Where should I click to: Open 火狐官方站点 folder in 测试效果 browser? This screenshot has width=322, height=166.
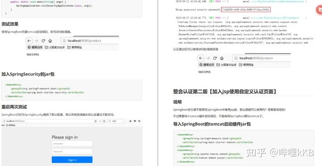(x=55, y=47)
